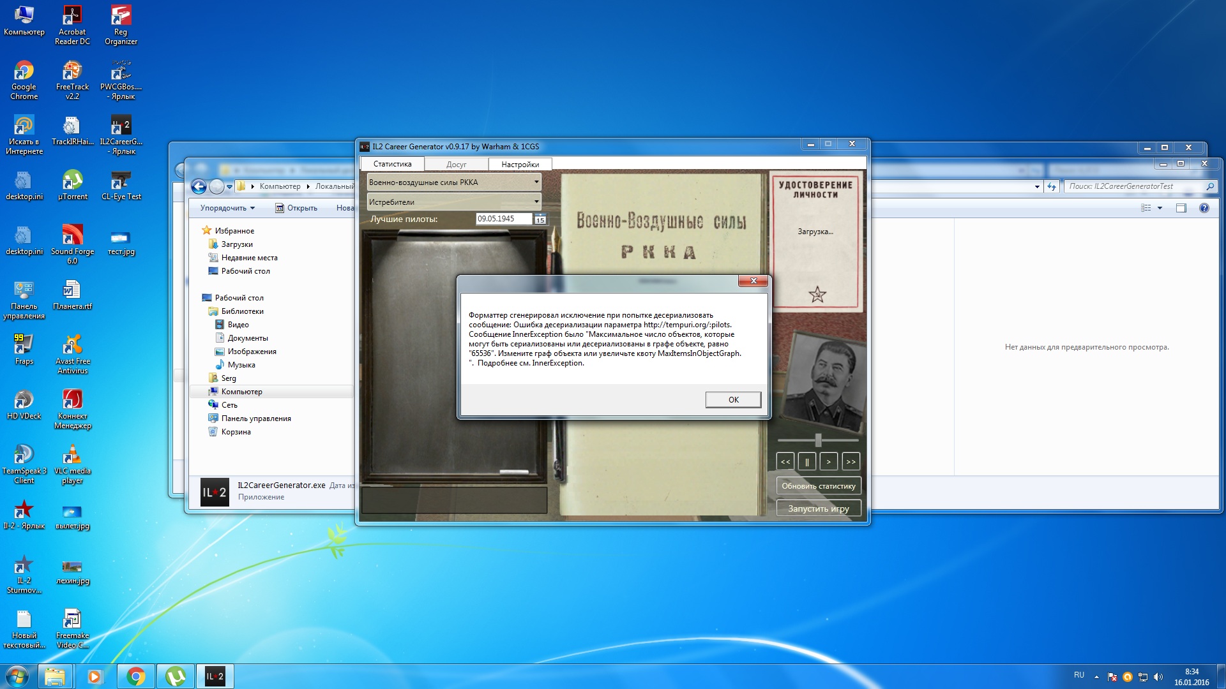Click the play > button
1226x689 pixels.
point(828,462)
